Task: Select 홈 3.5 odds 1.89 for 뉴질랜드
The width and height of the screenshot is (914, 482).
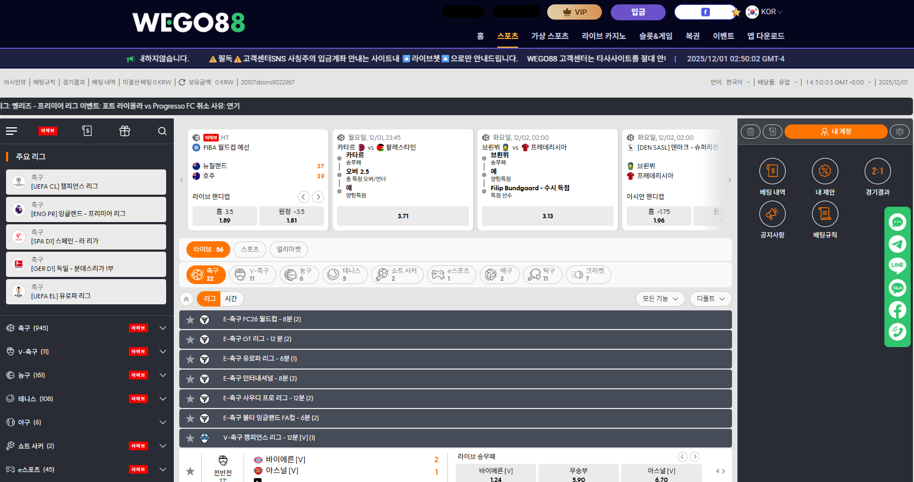Action: point(225,216)
